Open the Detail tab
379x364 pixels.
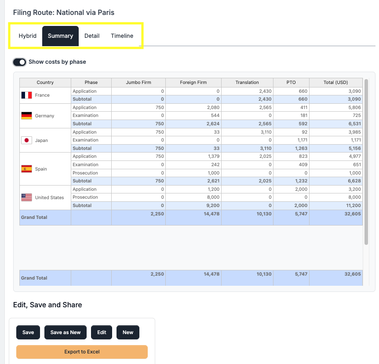point(92,36)
